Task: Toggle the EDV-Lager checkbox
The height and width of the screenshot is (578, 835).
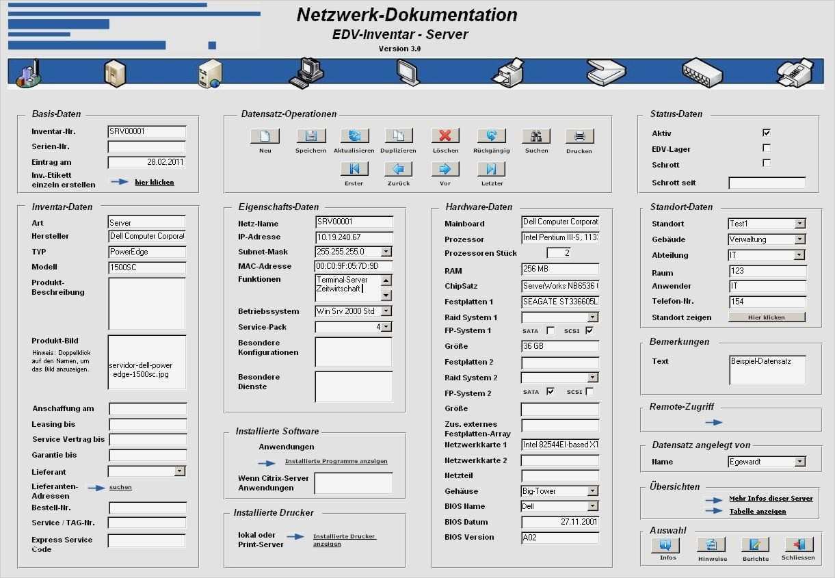Action: [x=767, y=148]
